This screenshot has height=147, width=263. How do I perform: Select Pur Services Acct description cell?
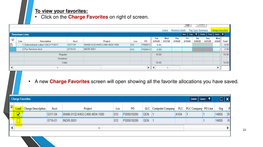[x=45, y=49]
